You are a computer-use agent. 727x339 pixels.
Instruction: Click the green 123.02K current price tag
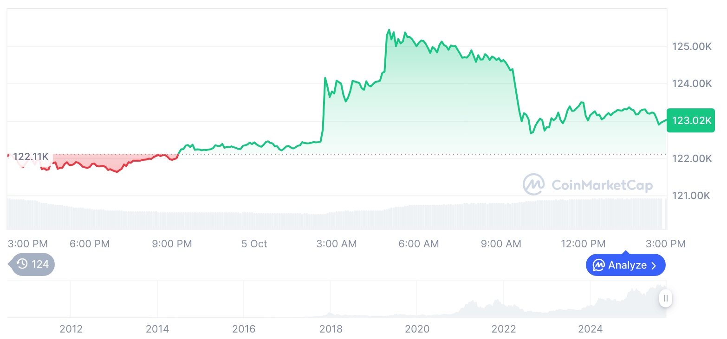[x=691, y=120]
